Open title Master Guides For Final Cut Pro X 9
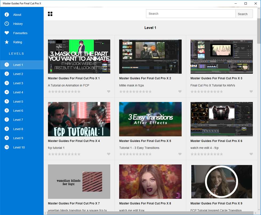The image size is (261, 215). click(216, 203)
